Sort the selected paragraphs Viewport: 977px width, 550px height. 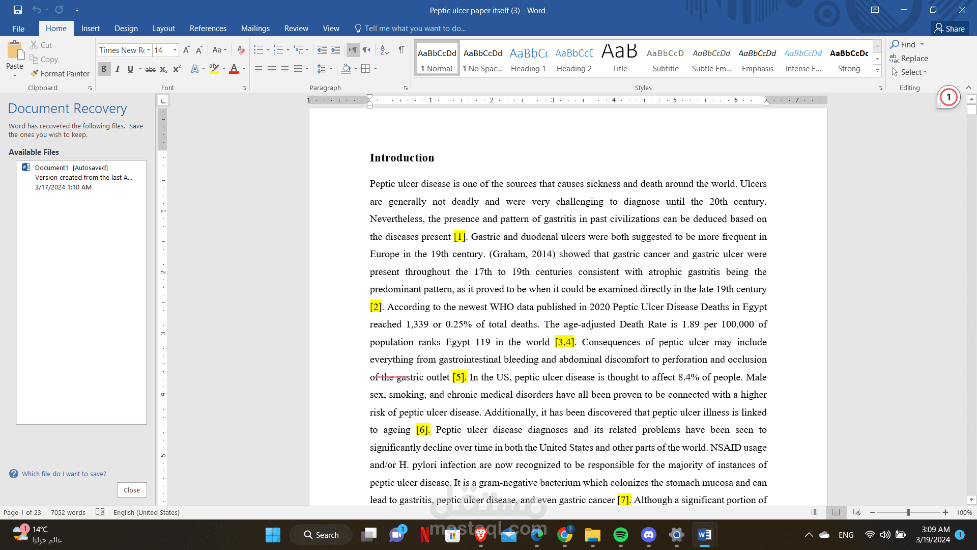385,50
